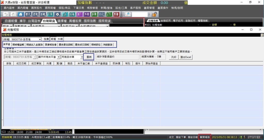Switch to the 期貨出入金查詢 tab

34,45
